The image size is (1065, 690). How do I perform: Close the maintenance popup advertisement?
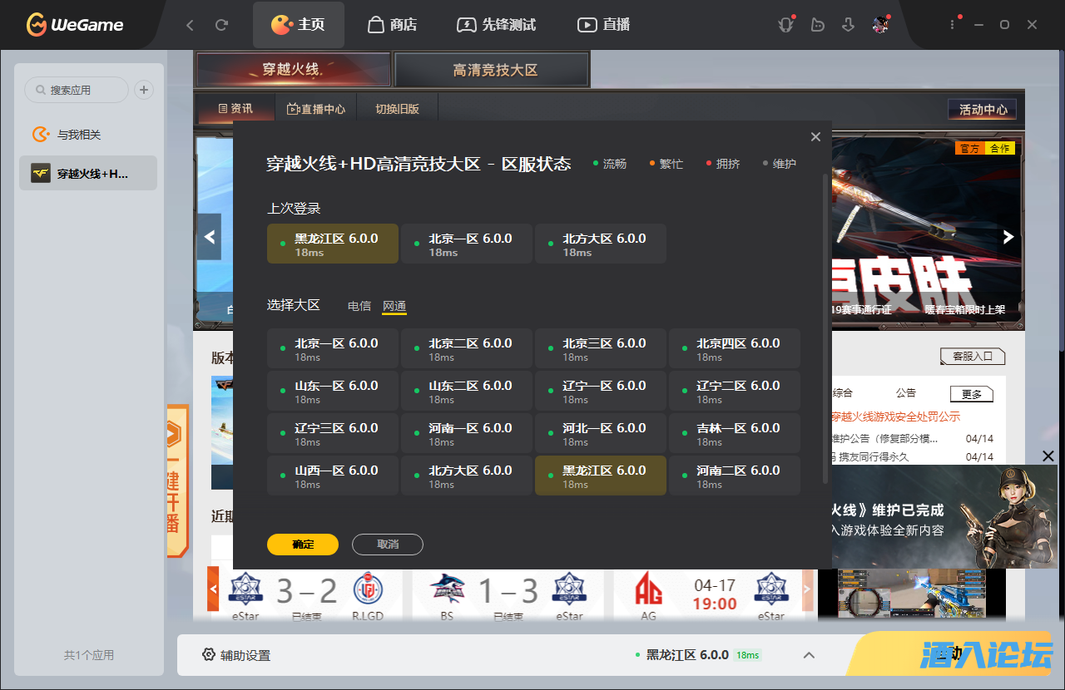tap(1048, 456)
